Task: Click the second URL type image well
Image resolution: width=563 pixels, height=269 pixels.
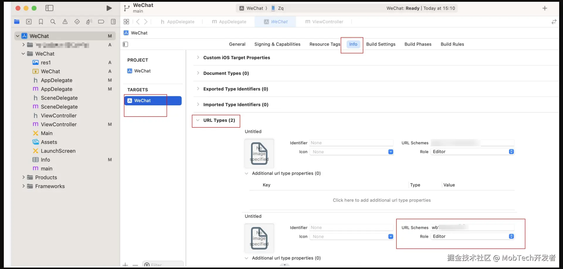Action: (x=259, y=238)
